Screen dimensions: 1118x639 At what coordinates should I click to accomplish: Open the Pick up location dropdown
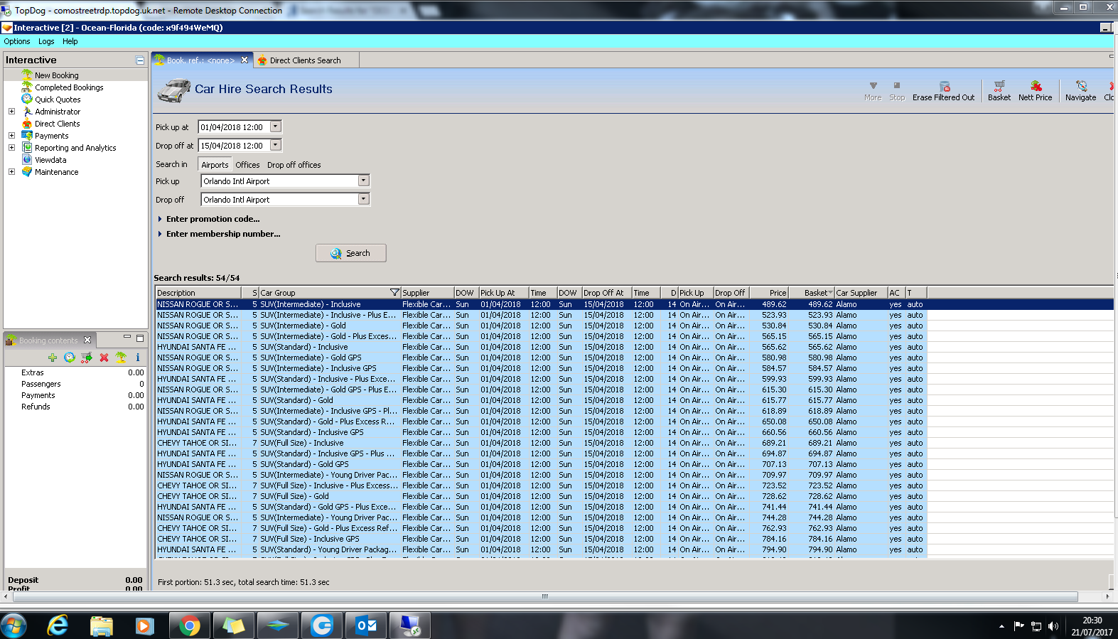364,181
